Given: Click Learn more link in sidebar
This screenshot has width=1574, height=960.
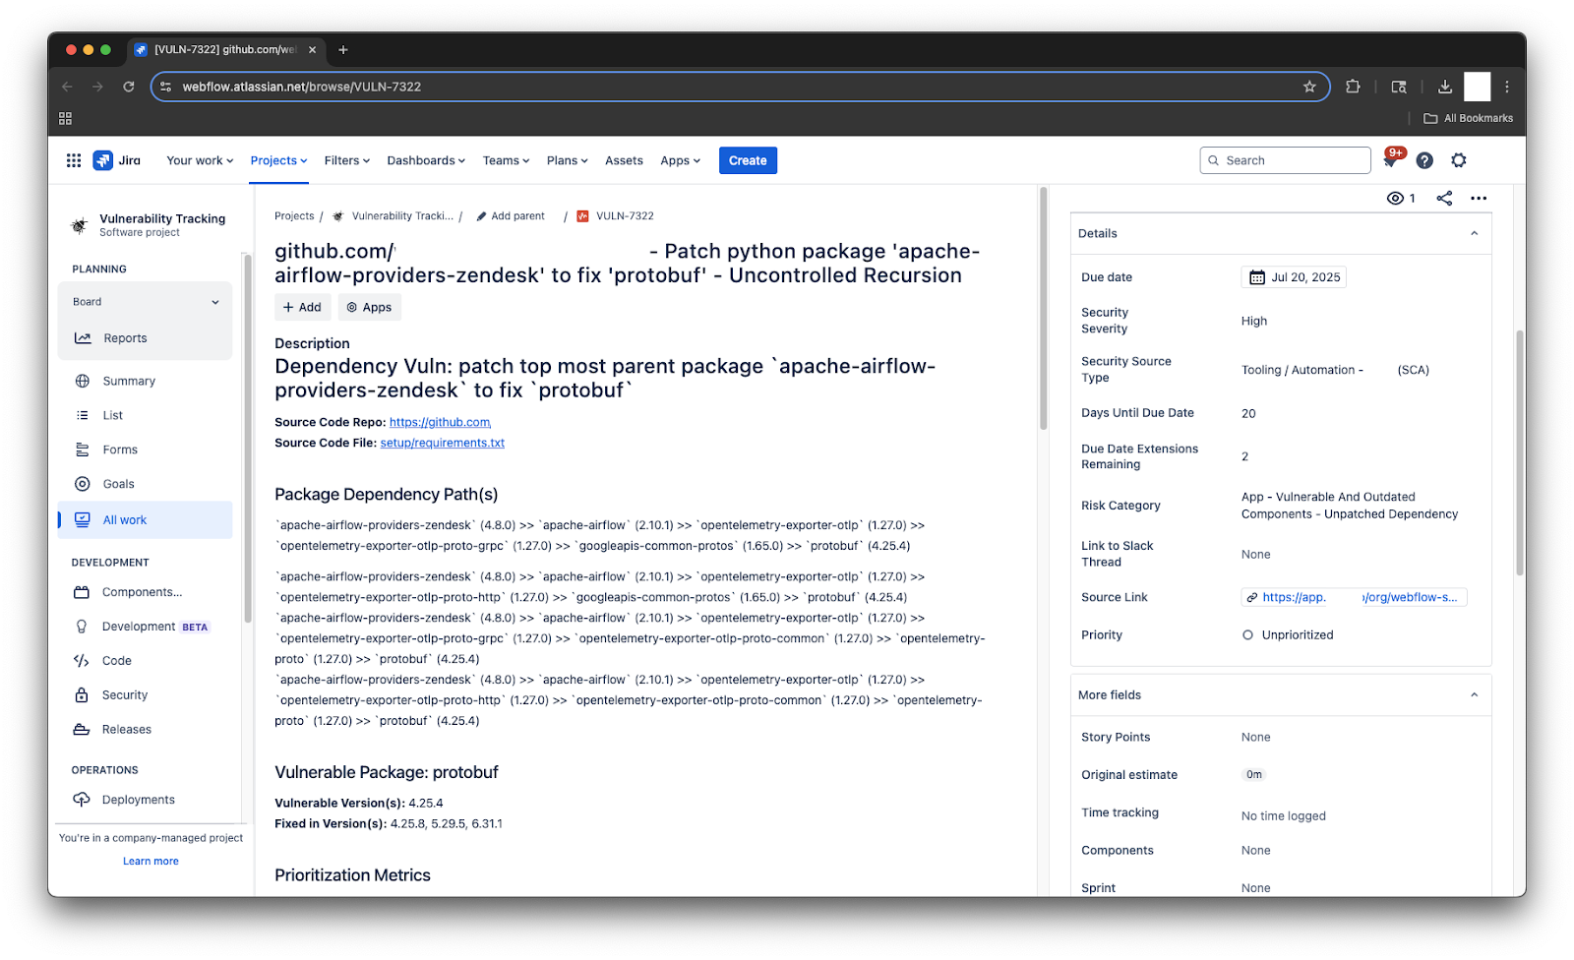Looking at the screenshot, I should [151, 861].
